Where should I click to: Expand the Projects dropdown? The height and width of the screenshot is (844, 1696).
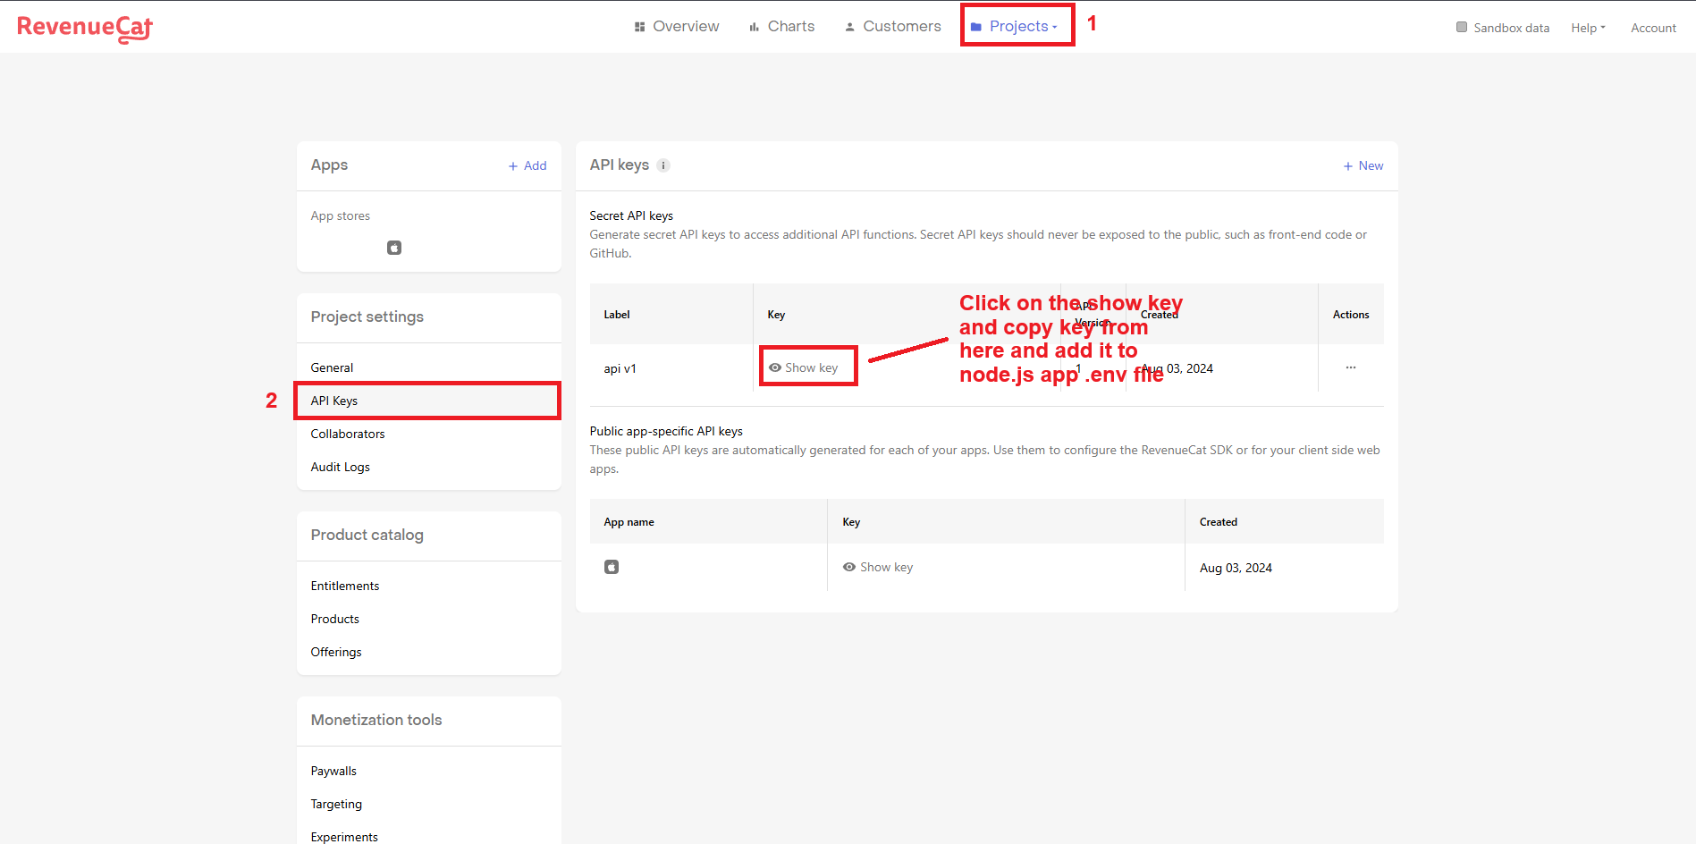[x=1016, y=26]
